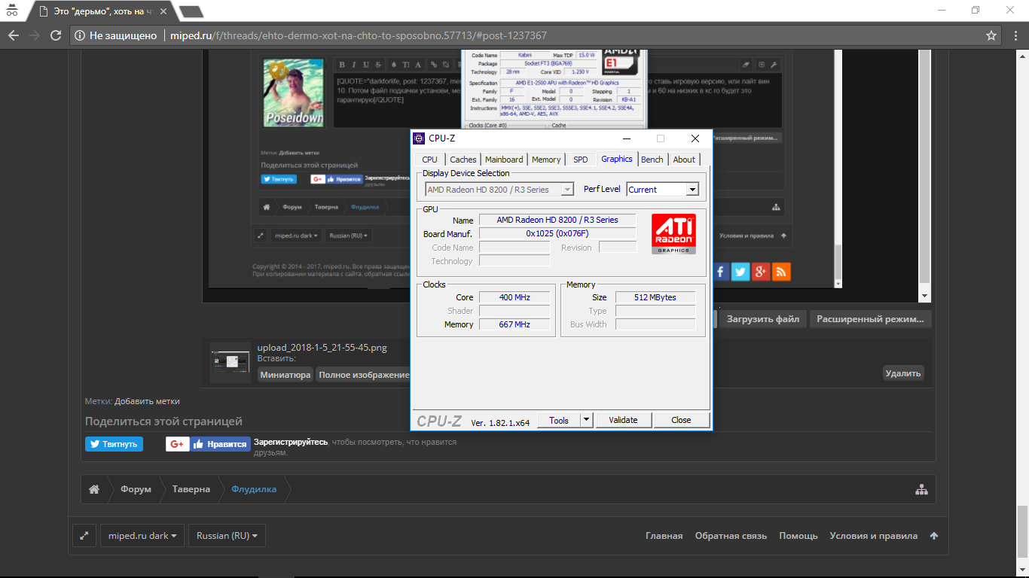The image size is (1029, 578).
Task: Click Google+ icon in the embedded screenshot
Action: 761,272
